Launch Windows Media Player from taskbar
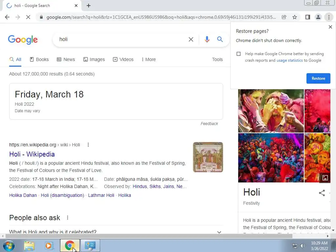 [x=49, y=245]
